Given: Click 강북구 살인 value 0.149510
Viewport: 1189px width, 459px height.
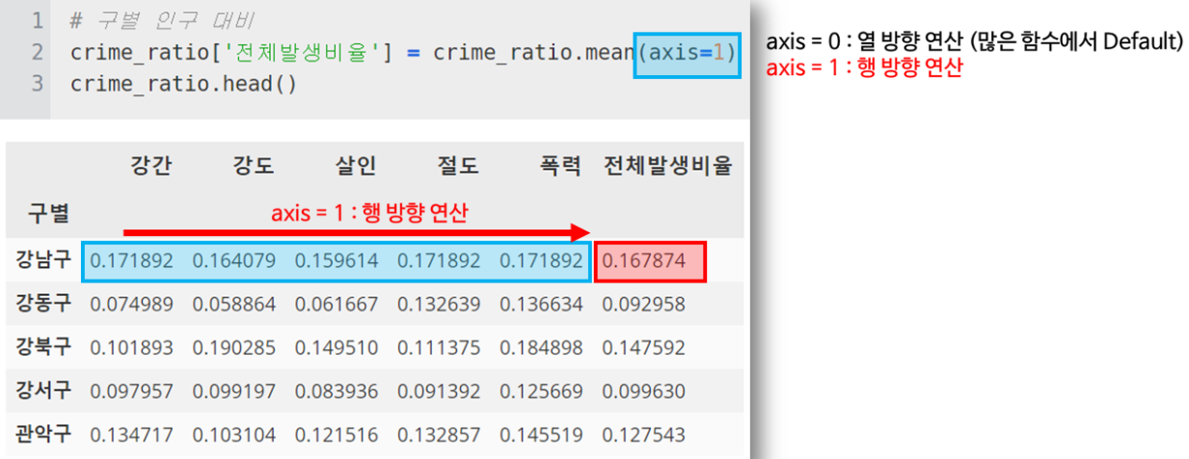Looking at the screenshot, I should [337, 348].
